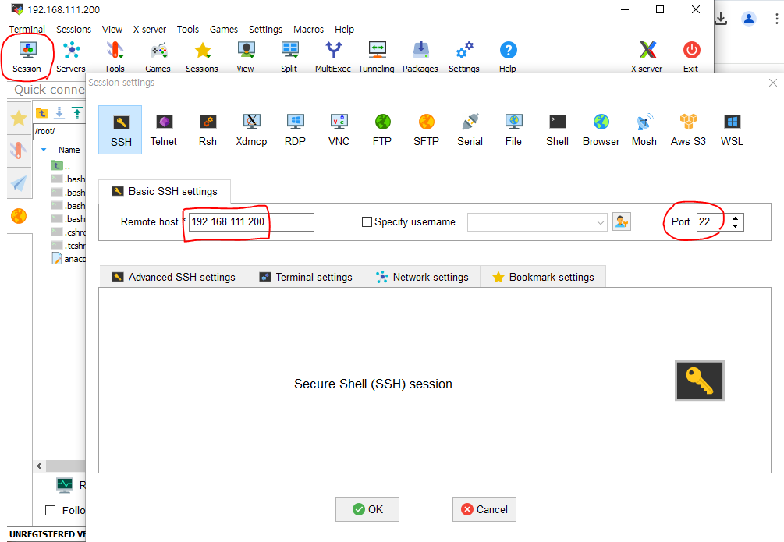This screenshot has width=784, height=542.
Task: Toggle the Follow checkbox in the sidebar
Action: pyautogui.click(x=50, y=510)
